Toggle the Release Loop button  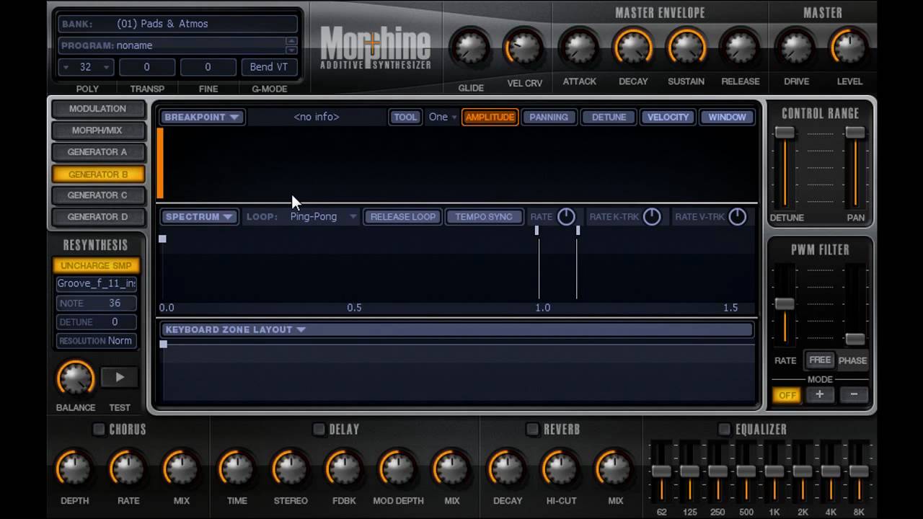[x=403, y=216]
